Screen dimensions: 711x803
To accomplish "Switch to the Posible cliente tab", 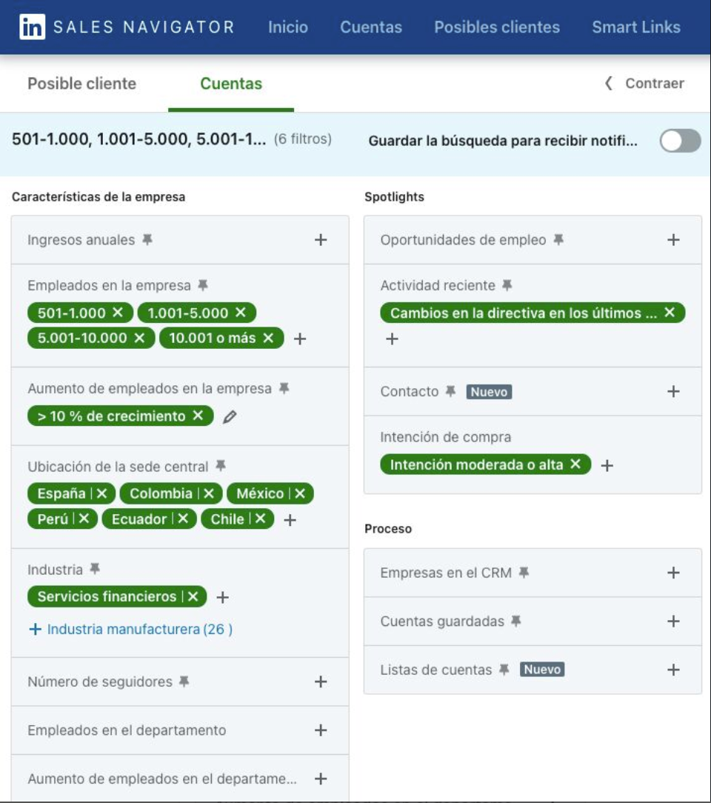I will point(82,84).
